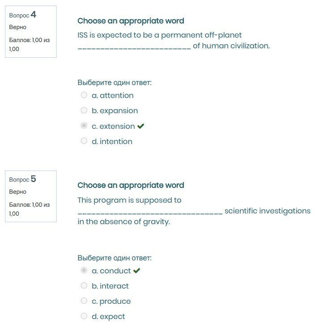Screen dimensions: 323x336
Task: Select radio button for 'a. conduct'
Action: (84, 271)
